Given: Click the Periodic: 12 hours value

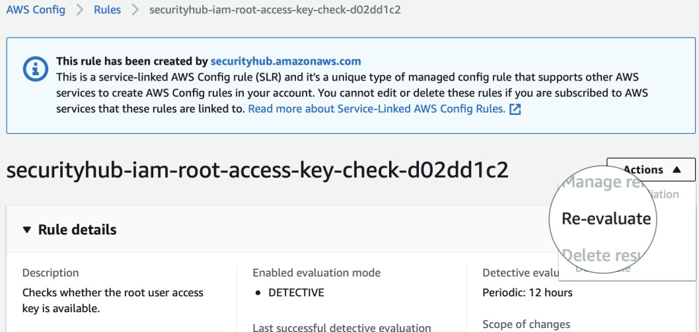Looking at the screenshot, I should click(527, 292).
